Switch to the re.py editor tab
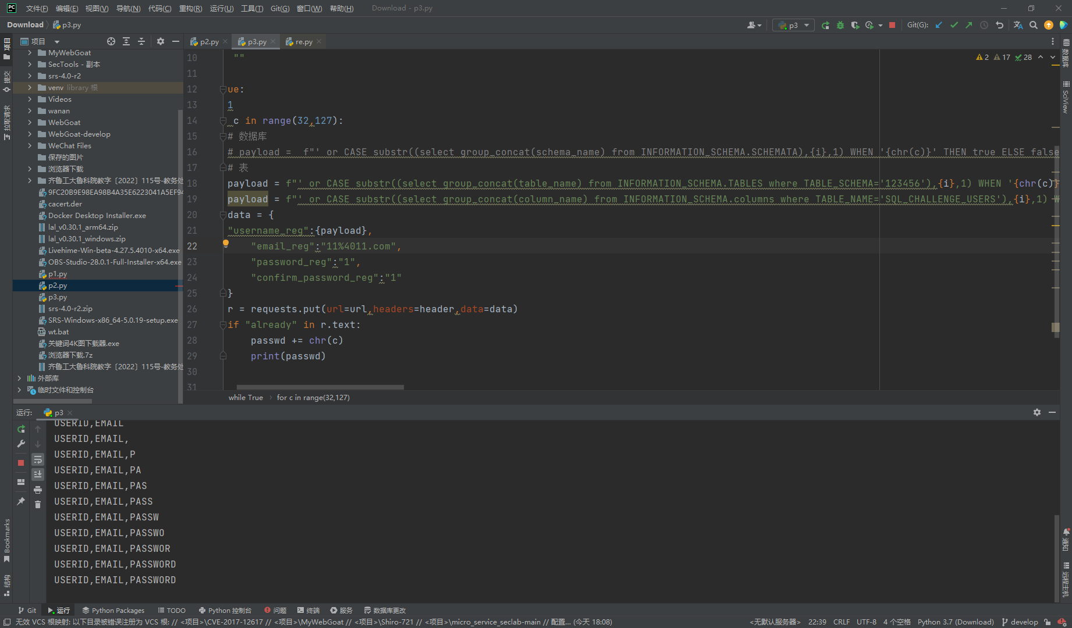Screen dimensions: 1072x628 pos(304,42)
